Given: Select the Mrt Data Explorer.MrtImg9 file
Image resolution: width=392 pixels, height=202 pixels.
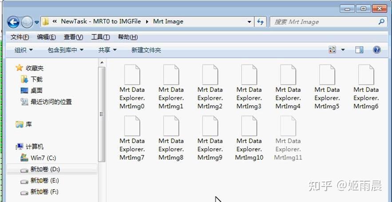Looking at the screenshot, I should tap(210, 138).
